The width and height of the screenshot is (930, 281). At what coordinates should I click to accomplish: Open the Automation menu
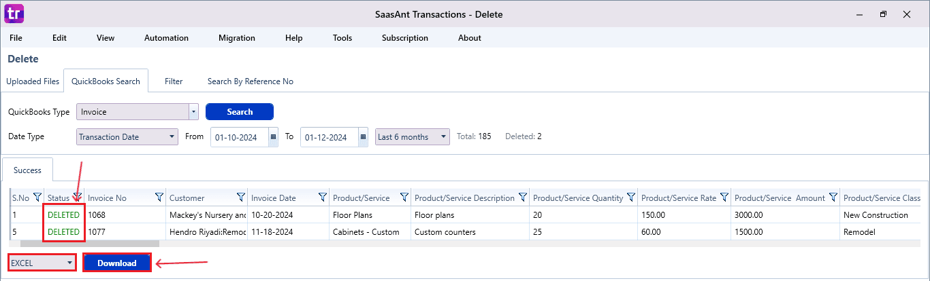click(166, 38)
